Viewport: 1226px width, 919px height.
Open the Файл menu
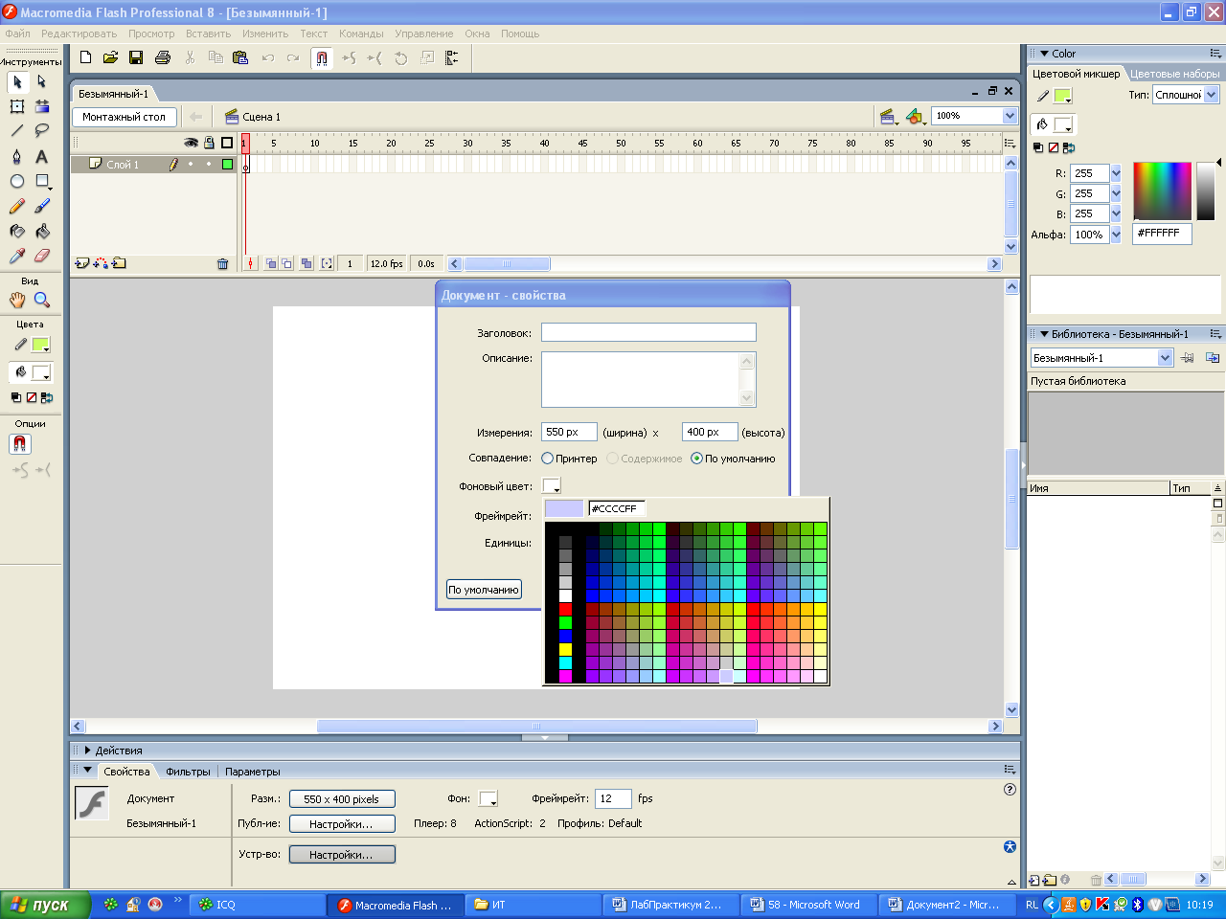(x=18, y=34)
